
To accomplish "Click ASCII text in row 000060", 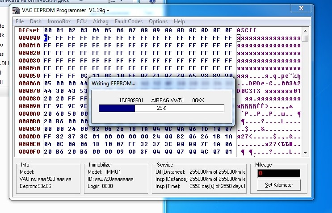I will [269, 84].
